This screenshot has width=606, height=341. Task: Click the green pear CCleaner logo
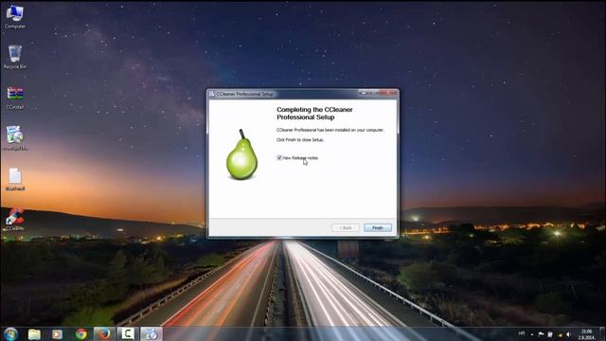tap(242, 155)
